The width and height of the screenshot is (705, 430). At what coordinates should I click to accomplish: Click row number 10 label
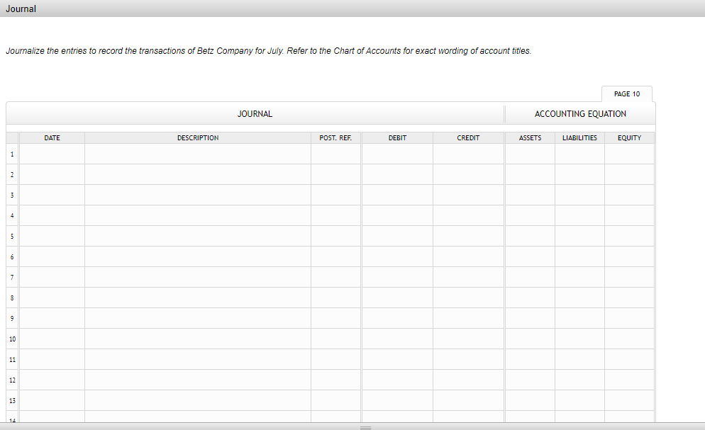tap(11, 339)
